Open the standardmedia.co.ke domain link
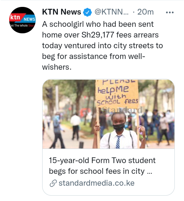Viewport: 184px width, 201px height. pyautogui.click(x=97, y=183)
